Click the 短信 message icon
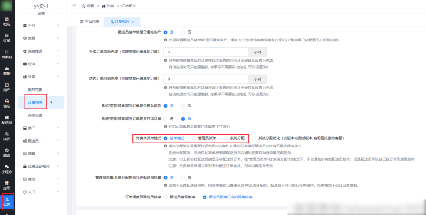This screenshot has width=426, height=215. pyautogui.click(x=25, y=64)
